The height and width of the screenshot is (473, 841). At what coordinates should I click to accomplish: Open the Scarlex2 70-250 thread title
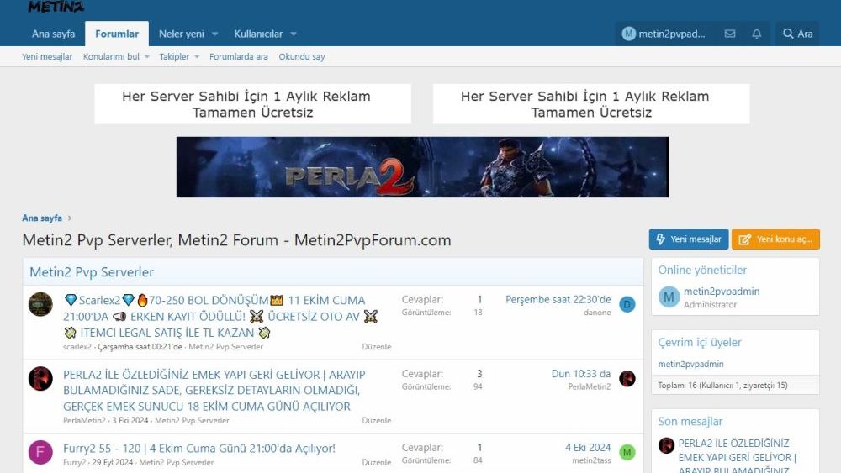click(x=220, y=317)
